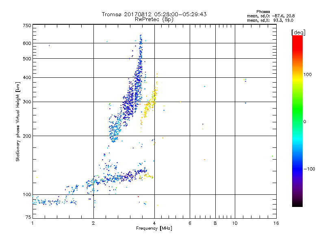Click the colorbar tick label "100"
The image size is (325, 243).
click(308, 75)
